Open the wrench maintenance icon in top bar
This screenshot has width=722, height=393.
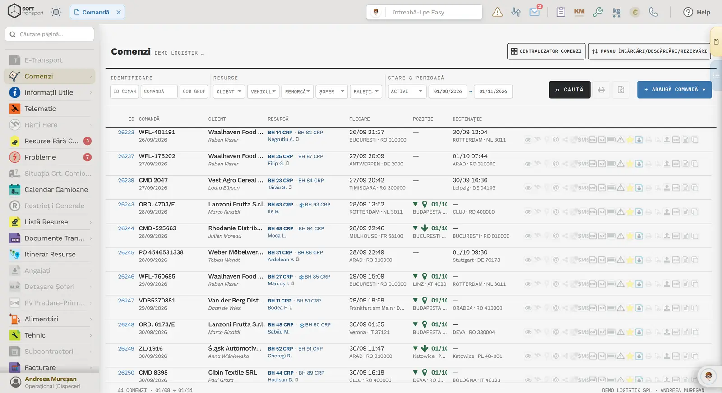[x=598, y=12]
